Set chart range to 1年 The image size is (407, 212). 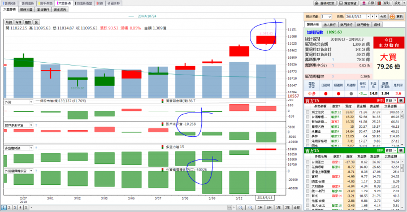pos(278,207)
